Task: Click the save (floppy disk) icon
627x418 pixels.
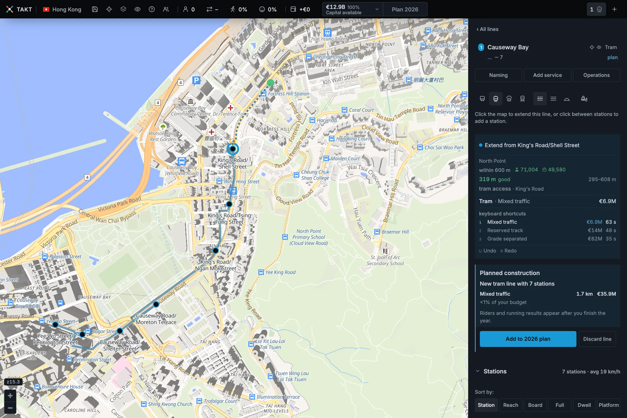Action: tap(95, 9)
